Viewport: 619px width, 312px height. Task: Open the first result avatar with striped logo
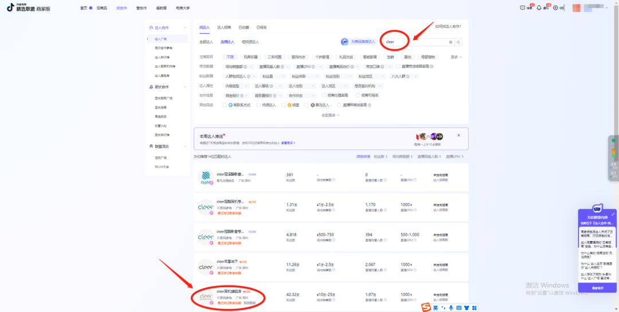(x=205, y=177)
